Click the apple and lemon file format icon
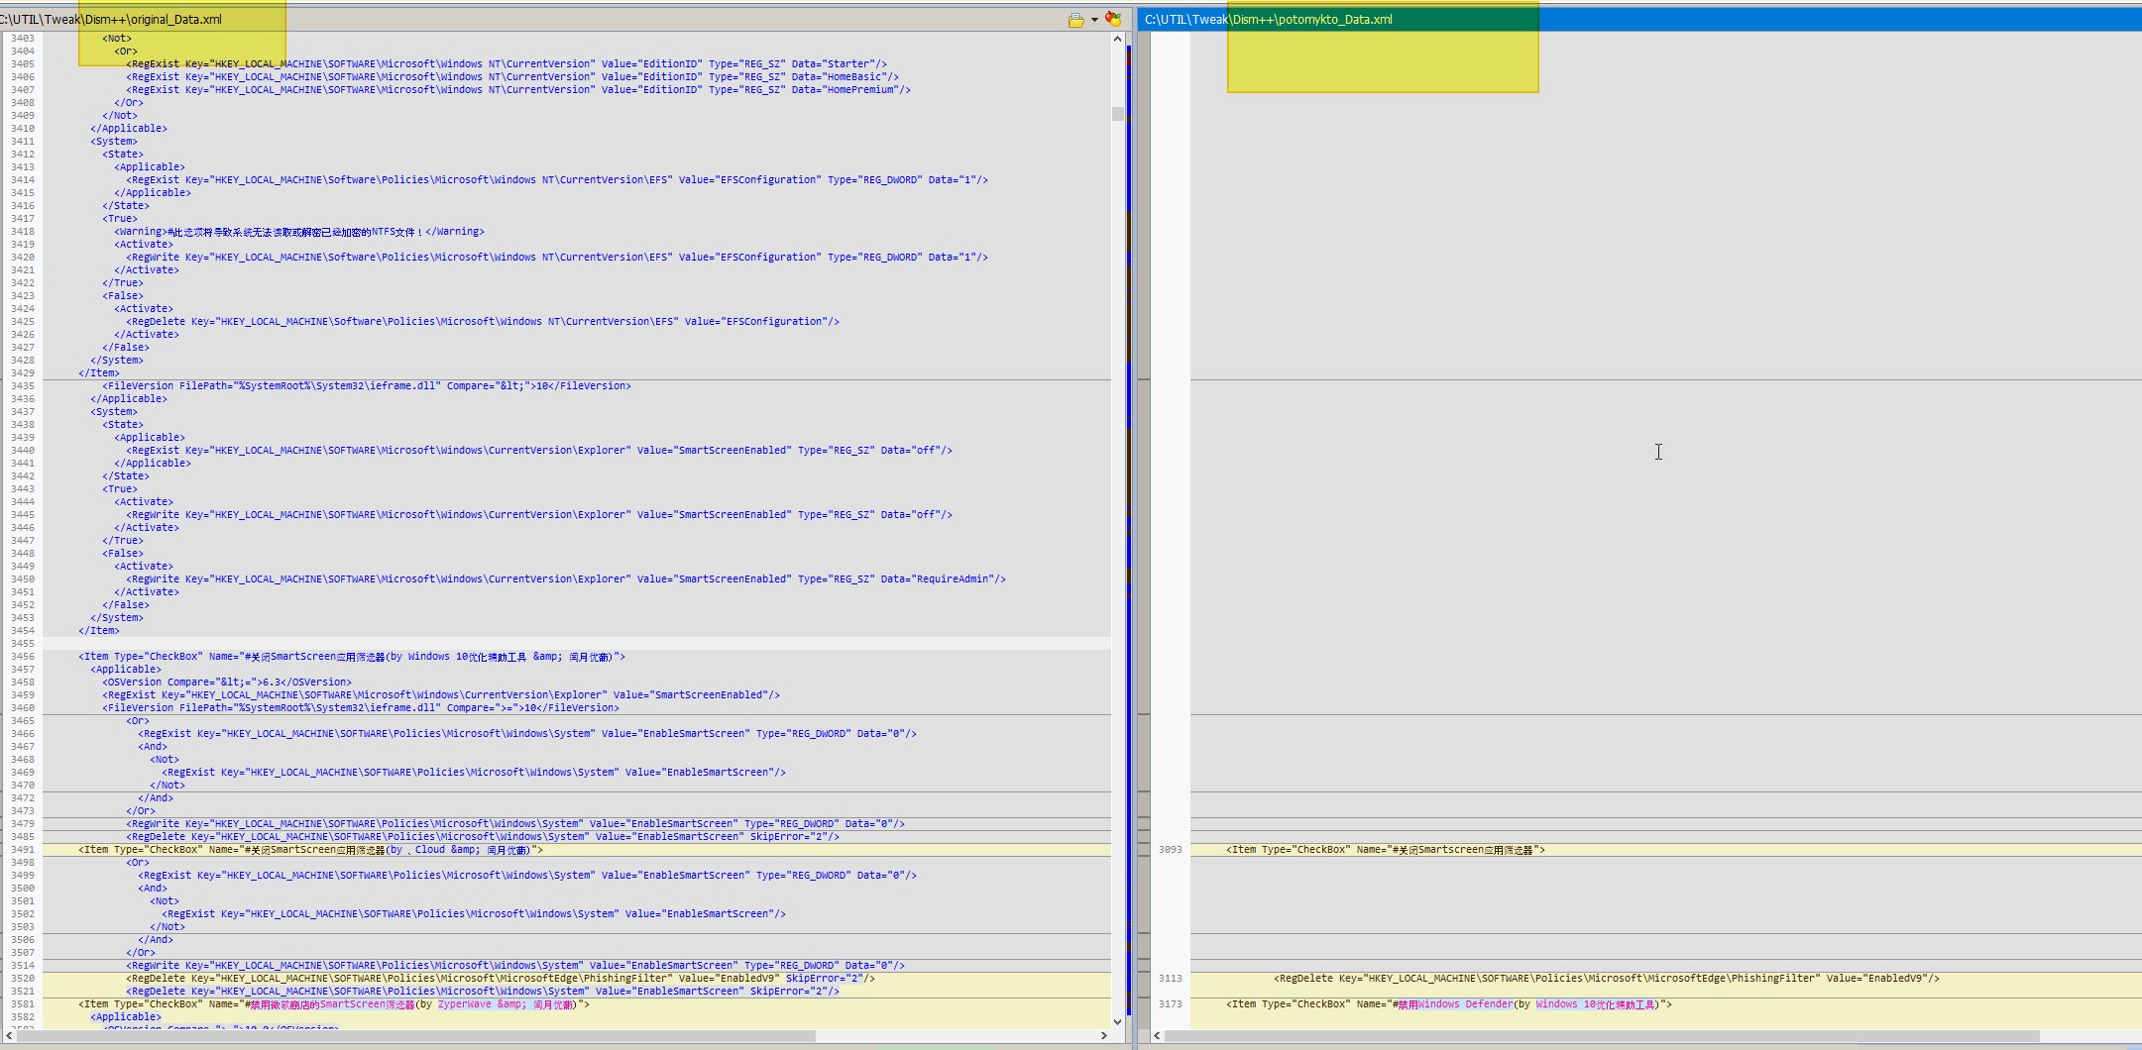This screenshot has height=1050, width=2142. point(1113,20)
